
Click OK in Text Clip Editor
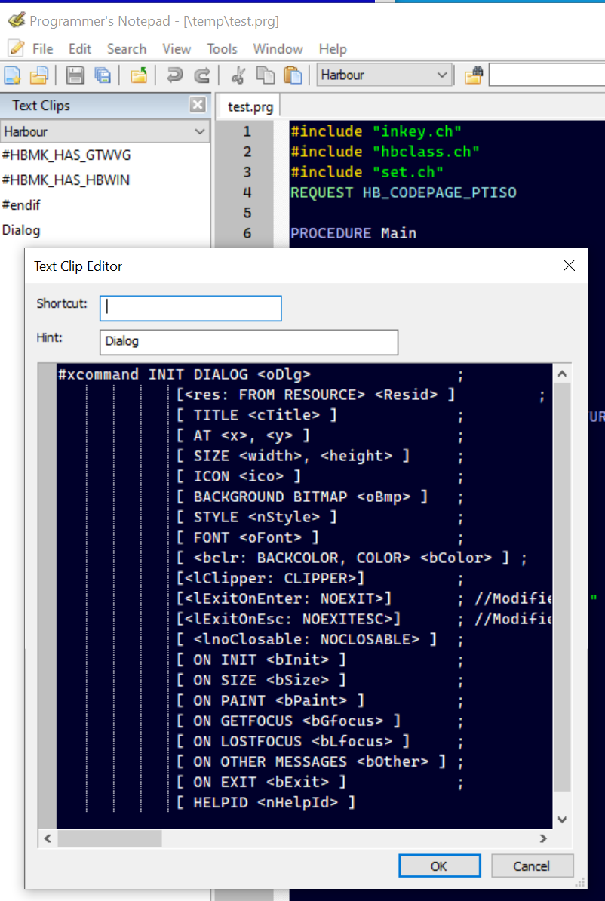tap(440, 866)
